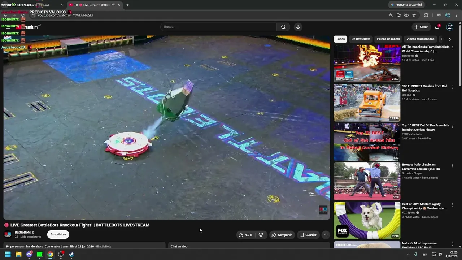Open 100 FUNNIEST Crashes Red Bull thumbnail

point(367,103)
